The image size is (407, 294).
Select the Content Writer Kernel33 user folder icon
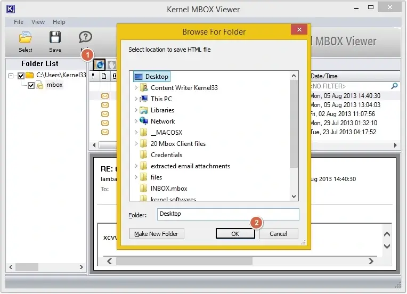[x=144, y=88]
